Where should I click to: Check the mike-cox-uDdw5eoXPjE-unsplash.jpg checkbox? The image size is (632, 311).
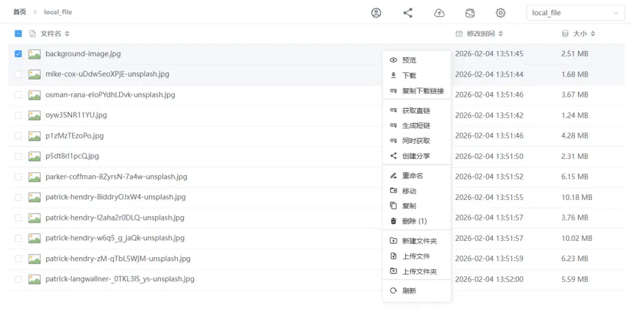coord(18,74)
